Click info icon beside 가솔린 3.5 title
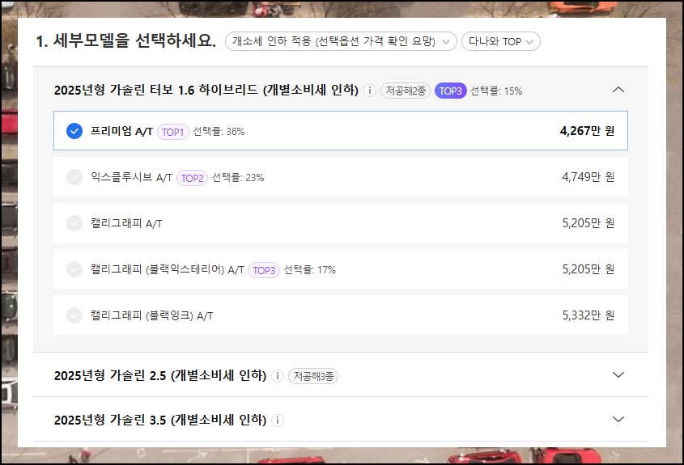Screen dimensions: 684x465 (278, 420)
